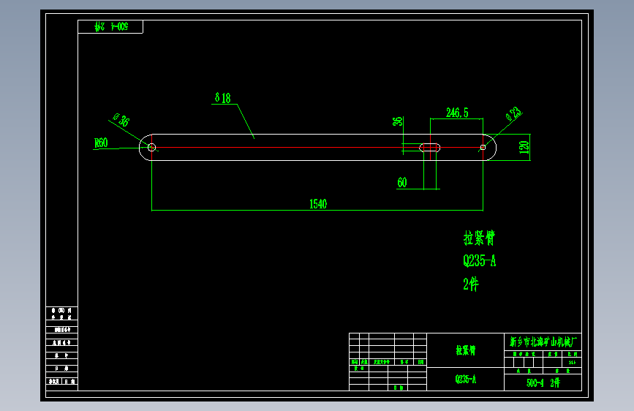Select Q235-A inside the title block
634x411 pixels.
(x=466, y=379)
